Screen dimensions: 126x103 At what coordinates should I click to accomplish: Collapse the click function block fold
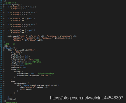(x=4, y=85)
